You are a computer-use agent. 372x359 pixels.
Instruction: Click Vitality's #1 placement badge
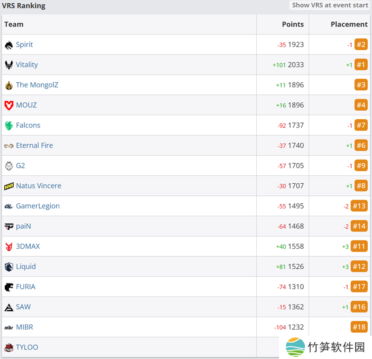361,65
